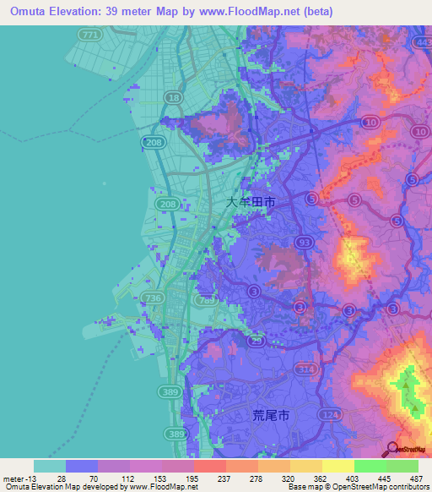Open the www.FloodMap.net text in the title
Image resolution: width=432 pixels, height=492 pixels.
250,12
